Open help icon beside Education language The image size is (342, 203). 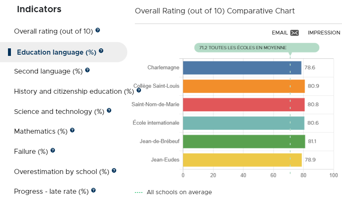pyautogui.click(x=101, y=50)
